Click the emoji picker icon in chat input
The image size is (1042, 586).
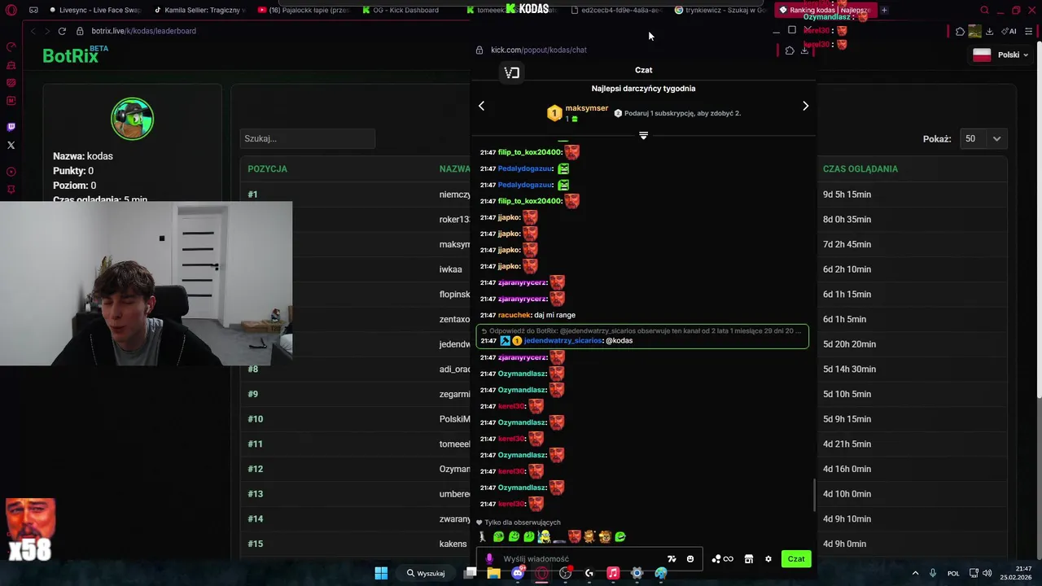pos(690,559)
